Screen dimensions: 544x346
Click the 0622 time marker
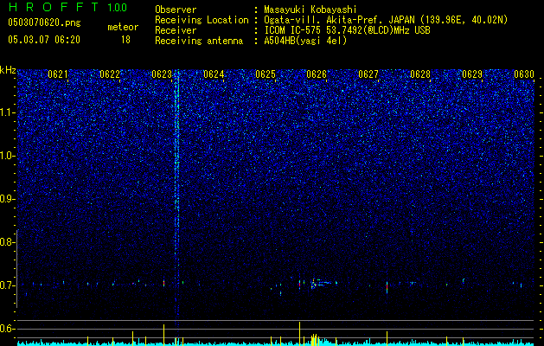coord(110,74)
